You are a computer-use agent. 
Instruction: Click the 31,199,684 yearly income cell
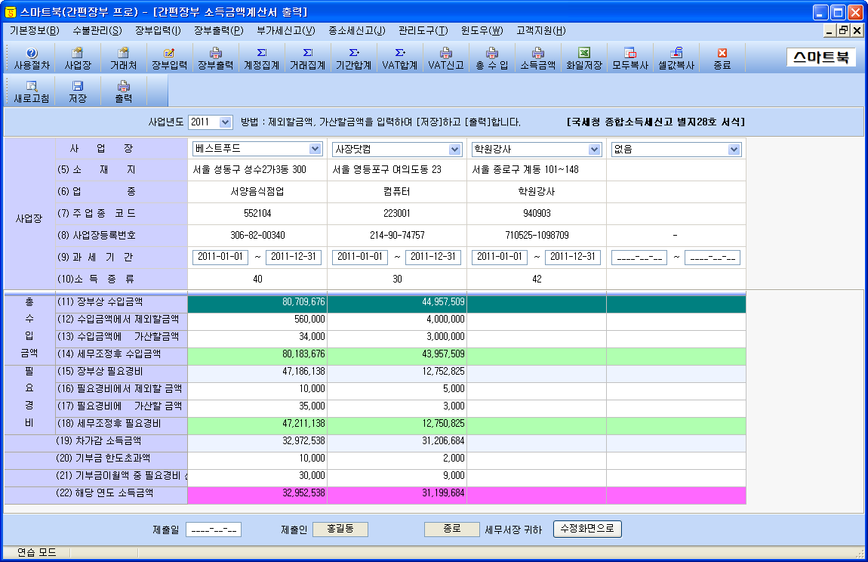[x=397, y=494]
